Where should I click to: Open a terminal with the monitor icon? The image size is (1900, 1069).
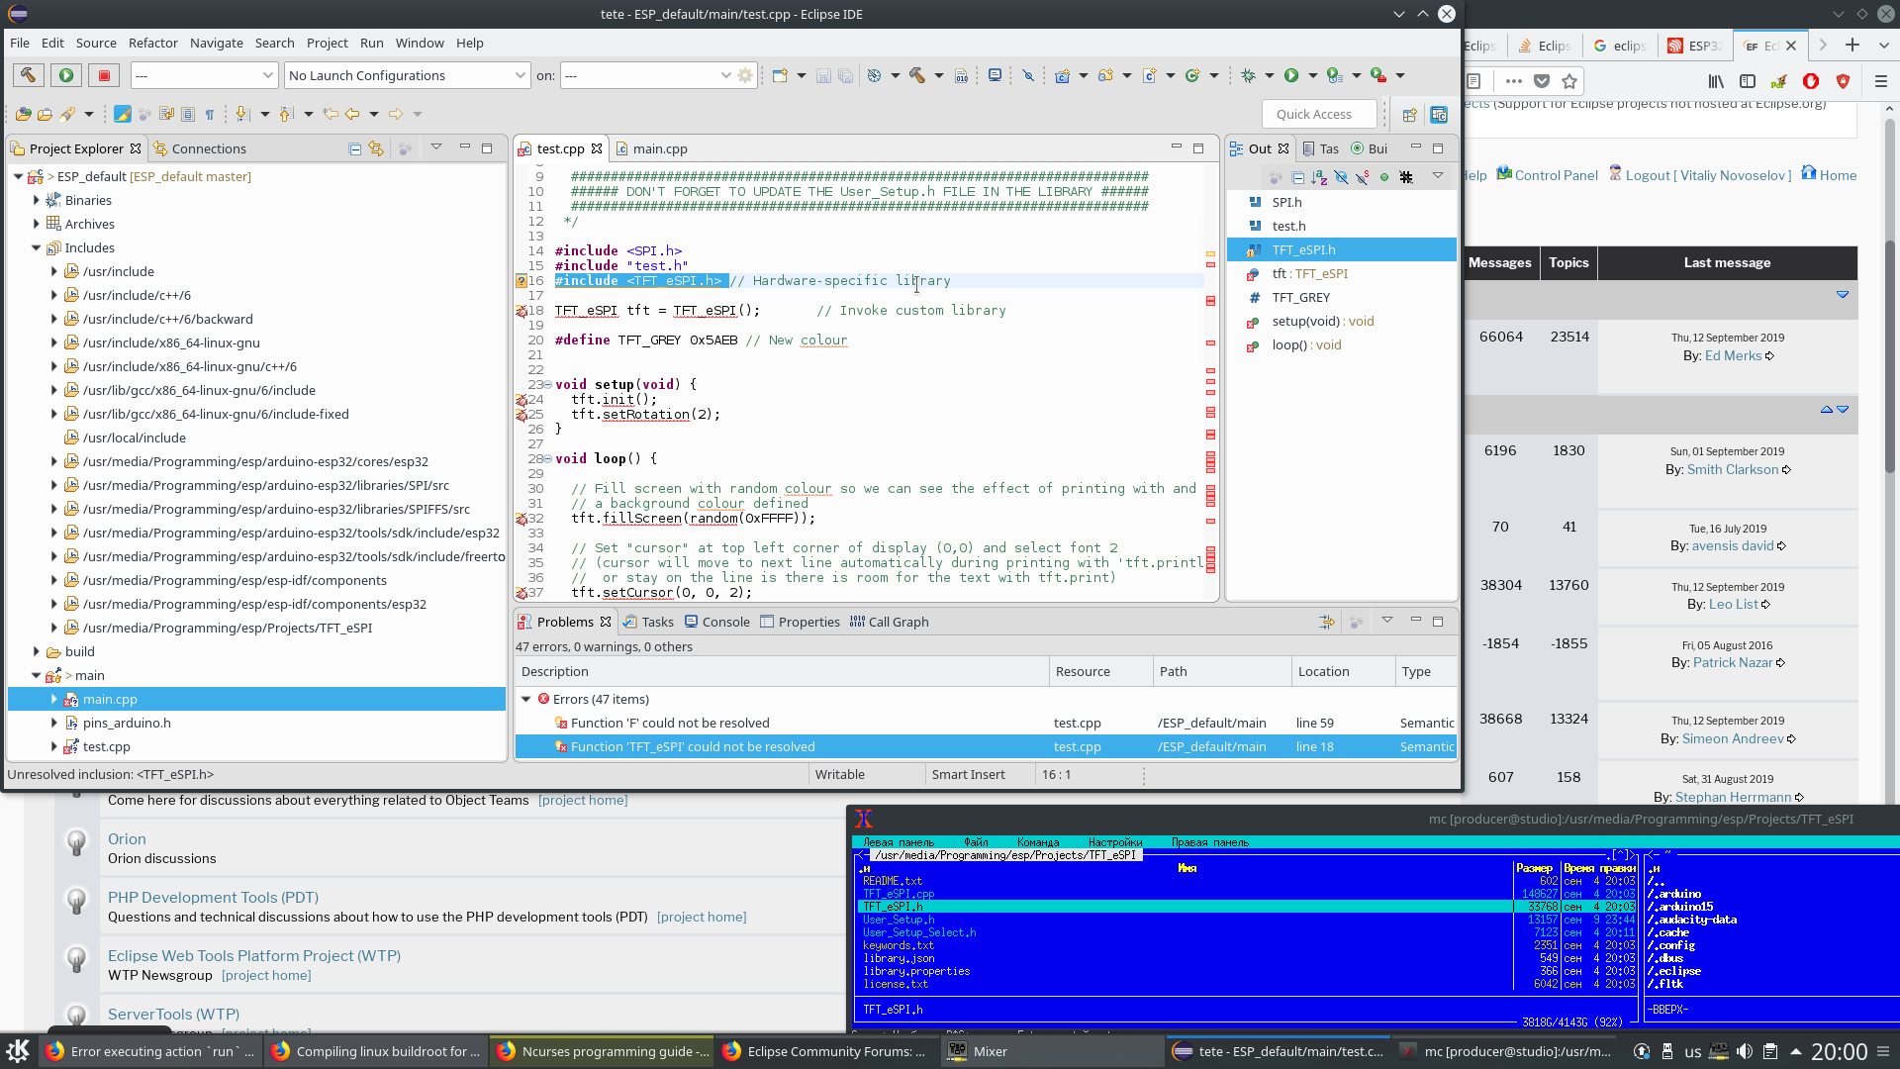[995, 75]
